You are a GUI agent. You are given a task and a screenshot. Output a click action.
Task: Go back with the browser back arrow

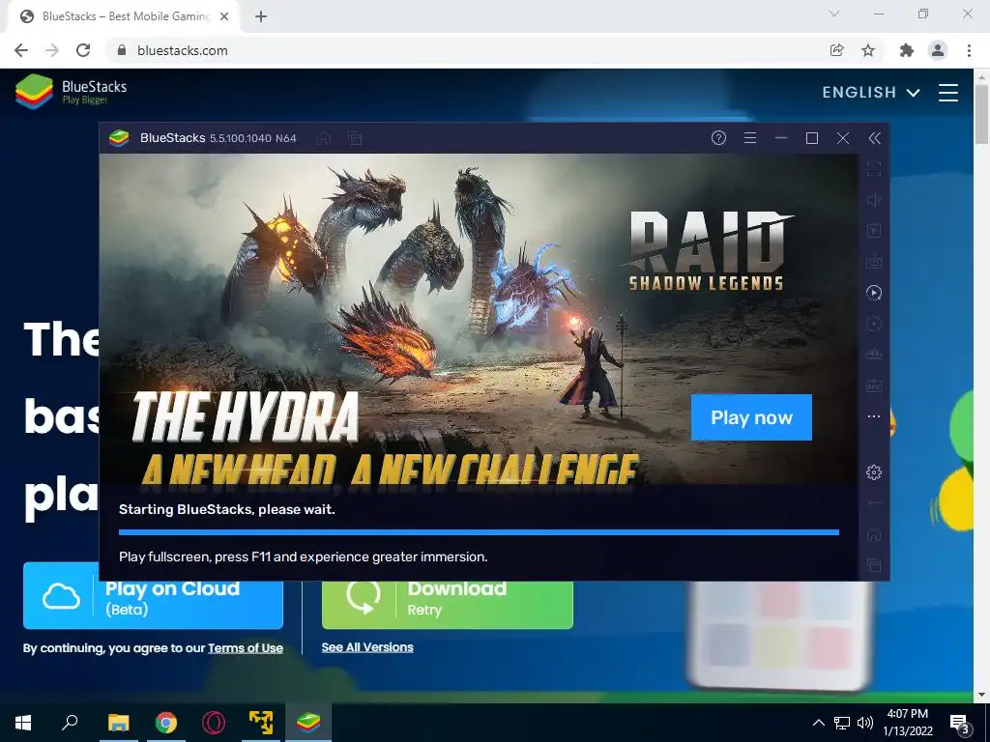pos(21,50)
